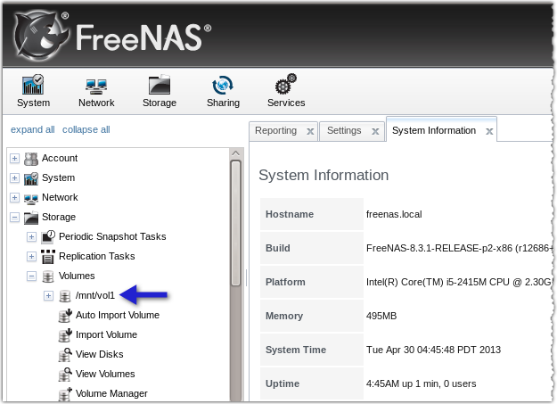This screenshot has width=557, height=404.
Task: Switch to the Reporting tab
Action: tap(275, 131)
